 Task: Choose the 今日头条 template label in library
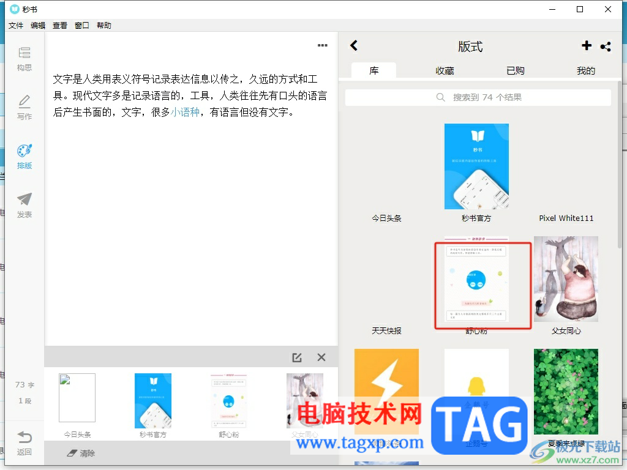(x=386, y=218)
